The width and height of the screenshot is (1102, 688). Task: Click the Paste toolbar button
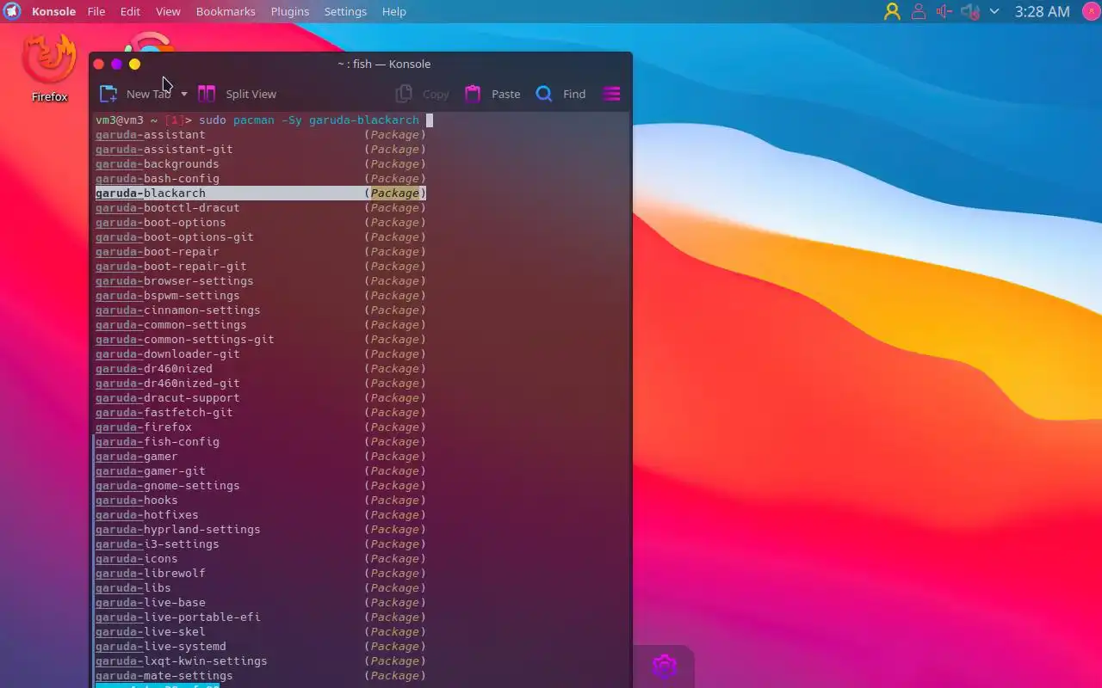(x=492, y=94)
